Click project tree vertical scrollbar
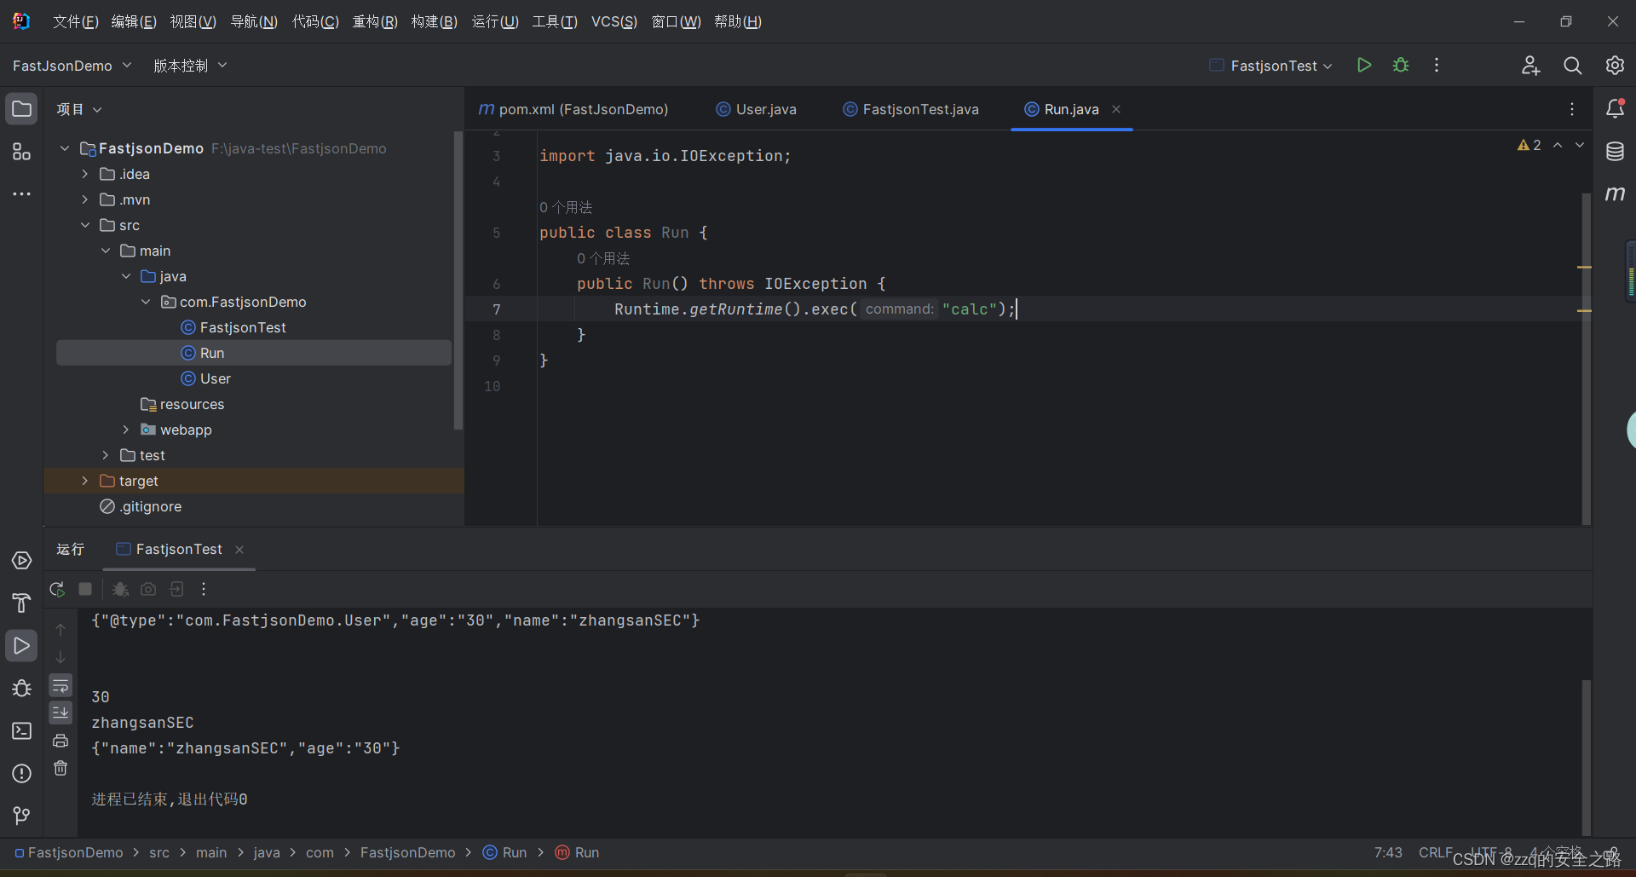This screenshot has height=877, width=1636. [x=458, y=281]
